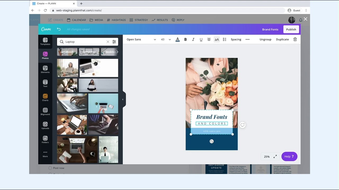Image resolution: width=339 pixels, height=190 pixels.
Task: Close the Canva editor overlay with X
Action: point(305,19)
